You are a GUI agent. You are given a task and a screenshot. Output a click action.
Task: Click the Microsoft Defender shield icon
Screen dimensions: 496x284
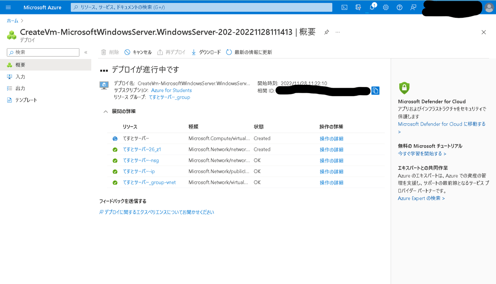[404, 88]
